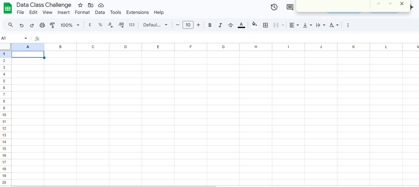Go to previous find result arrow
The width and height of the screenshot is (419, 187).
pos(378,3)
